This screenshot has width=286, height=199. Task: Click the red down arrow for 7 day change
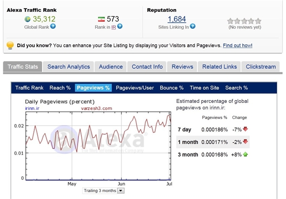click(245, 129)
